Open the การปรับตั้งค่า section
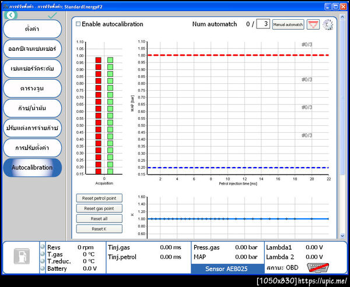Viewport: 350px width, 287px height. click(32, 148)
